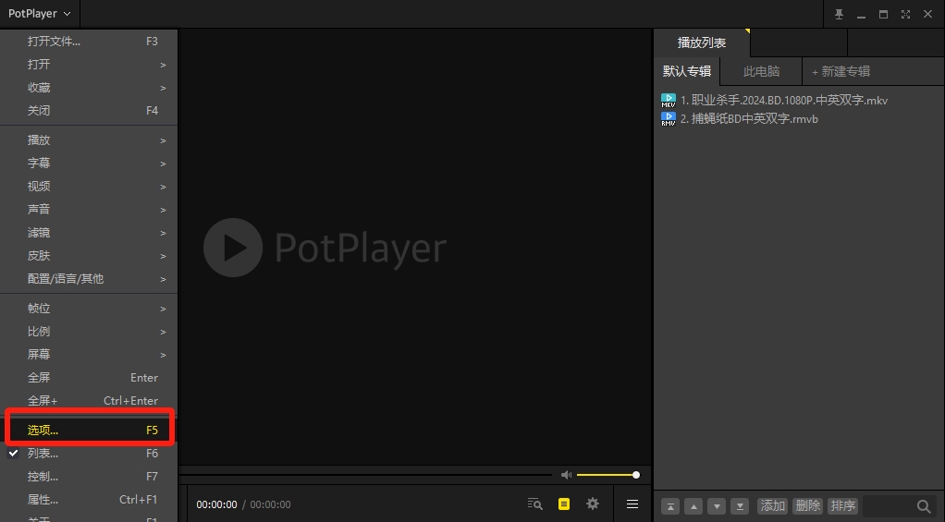This screenshot has height=522, width=945.
Task: Open the settings gear icon
Action: (593, 504)
